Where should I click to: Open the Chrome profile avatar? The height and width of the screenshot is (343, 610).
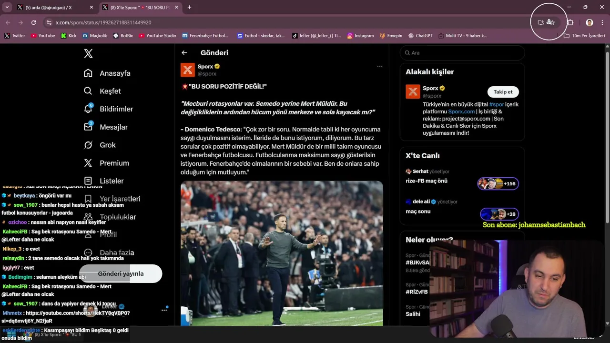coord(590,22)
